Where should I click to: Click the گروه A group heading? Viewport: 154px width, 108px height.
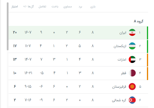(x=138, y=21)
